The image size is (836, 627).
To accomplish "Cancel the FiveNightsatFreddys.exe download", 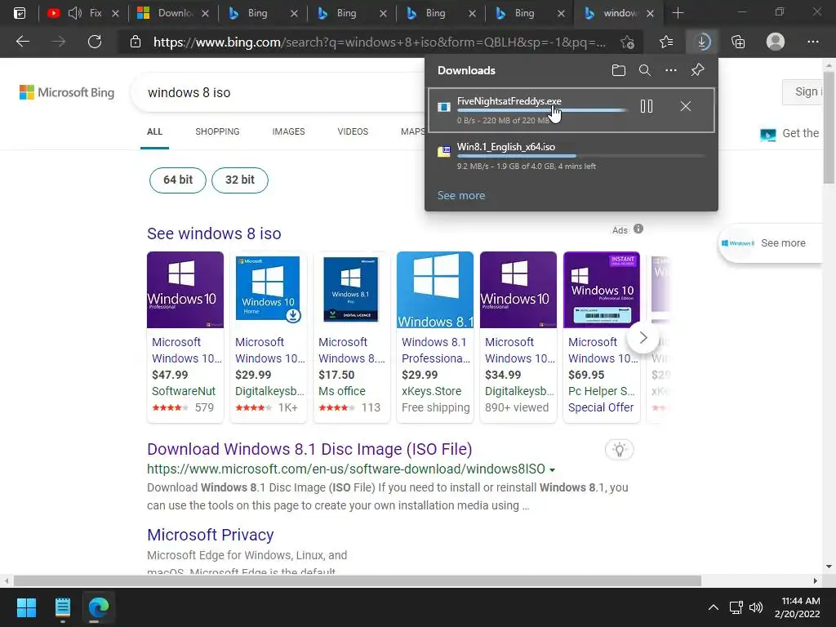I will tap(686, 107).
